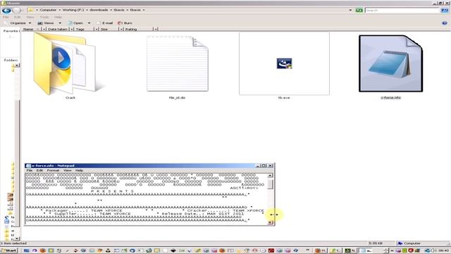Sort by the Rating column header
This screenshot has width=451, height=254.
pyautogui.click(x=138, y=29)
